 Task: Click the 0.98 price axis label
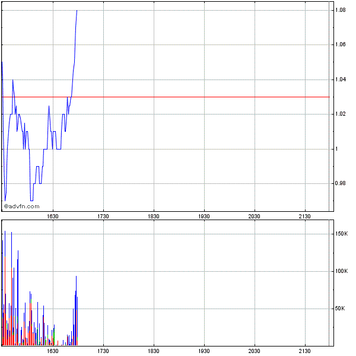coord(341,183)
